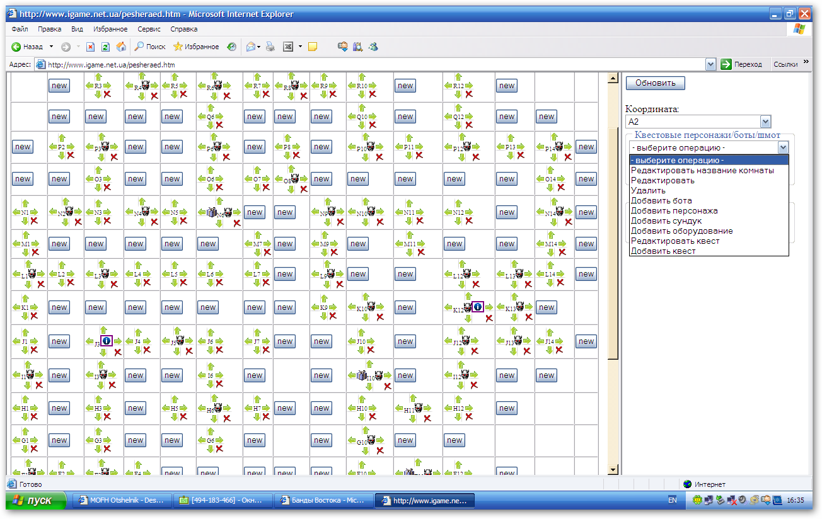Click the skull bot icon in cell H11
Image resolution: width=822 pixels, height=519 pixels.
tap(419, 408)
